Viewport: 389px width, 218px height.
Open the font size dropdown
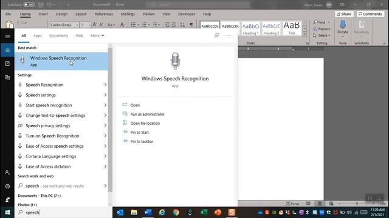coord(89,25)
